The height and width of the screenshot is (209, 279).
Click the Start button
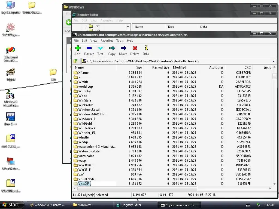pyautogui.click(x=12, y=205)
